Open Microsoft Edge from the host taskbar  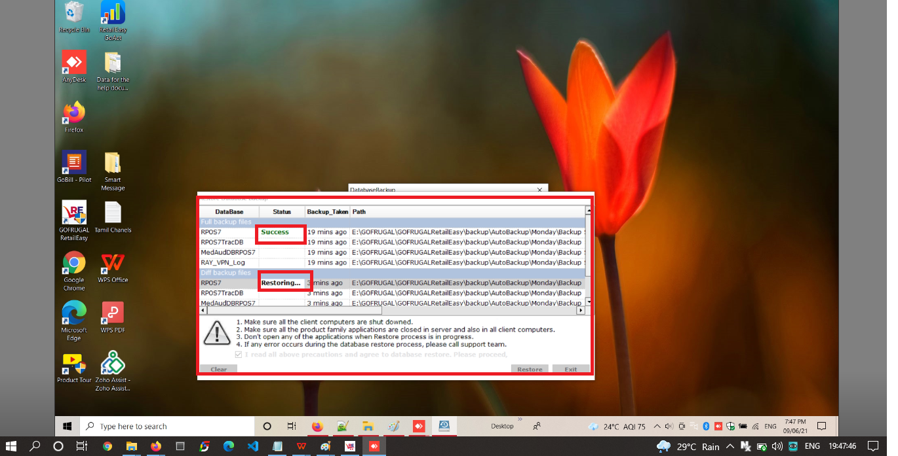(228, 446)
